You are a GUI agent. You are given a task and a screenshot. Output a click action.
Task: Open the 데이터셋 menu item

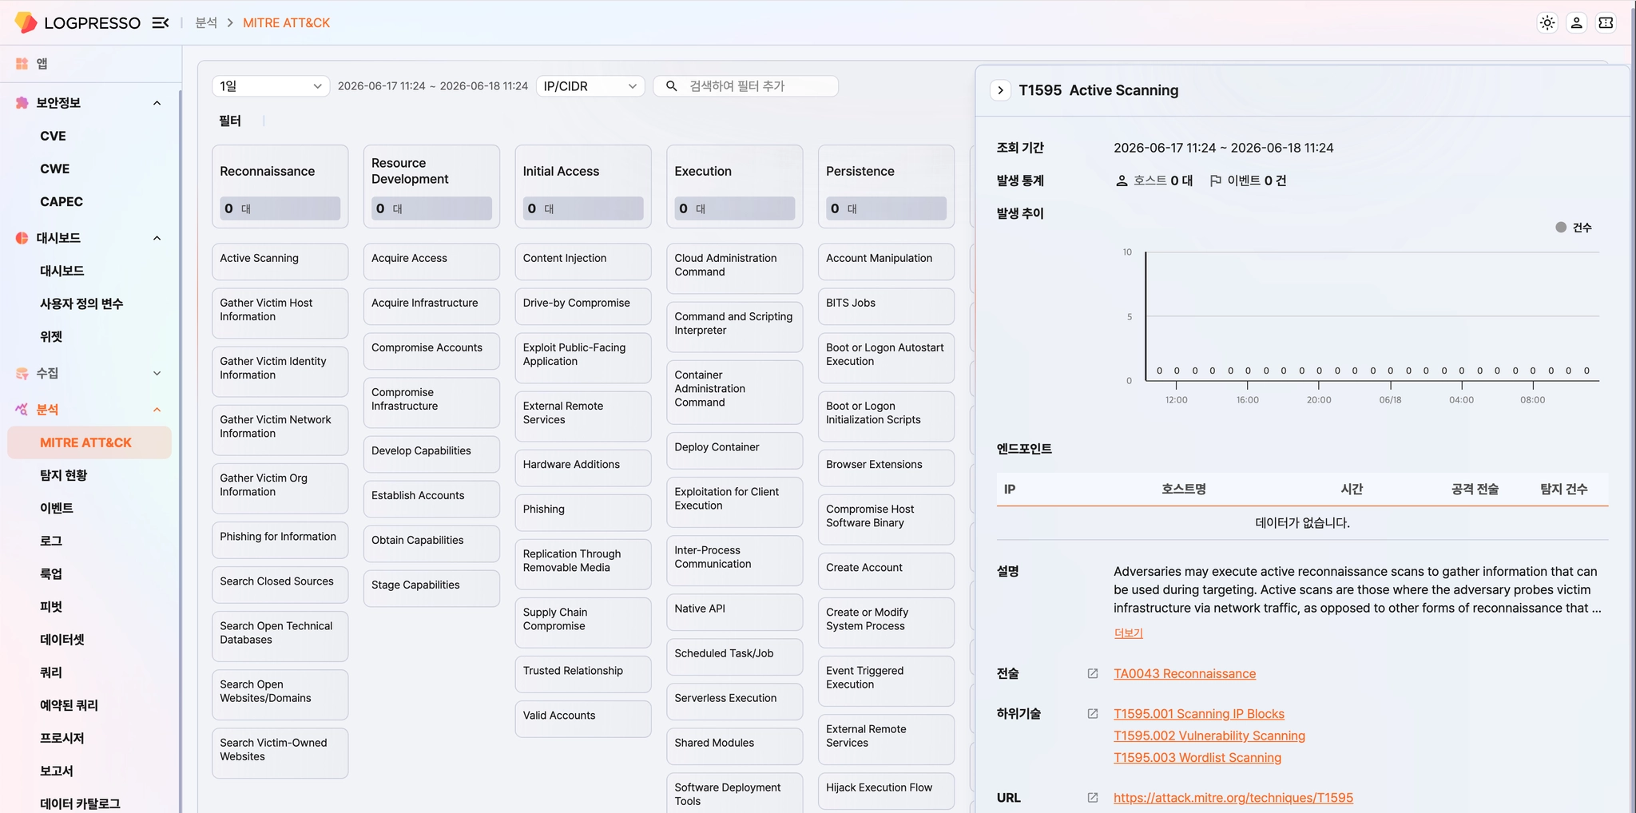pos(62,640)
